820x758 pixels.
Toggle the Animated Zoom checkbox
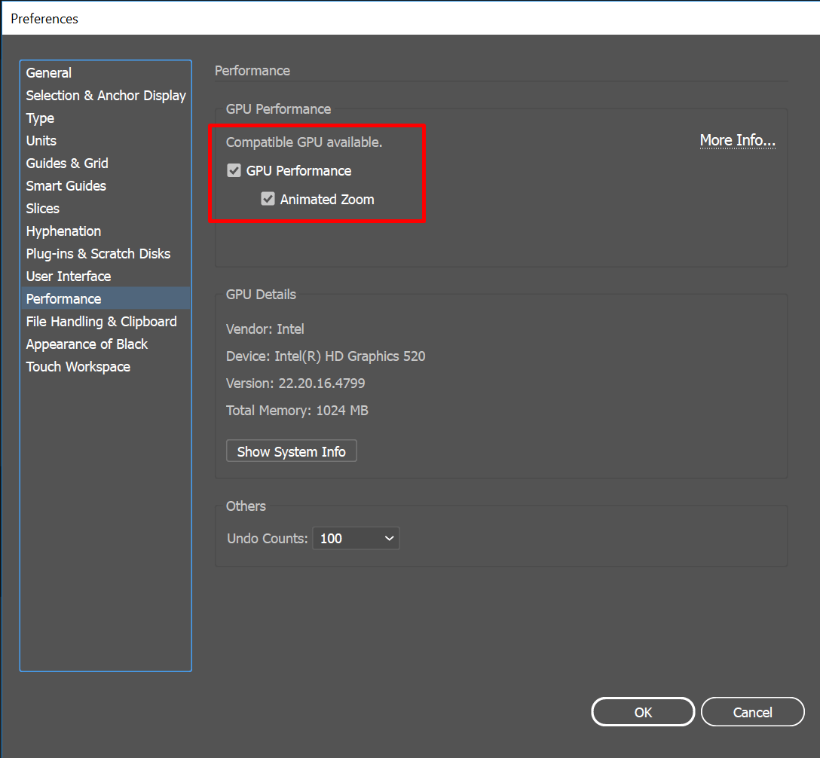pos(268,199)
